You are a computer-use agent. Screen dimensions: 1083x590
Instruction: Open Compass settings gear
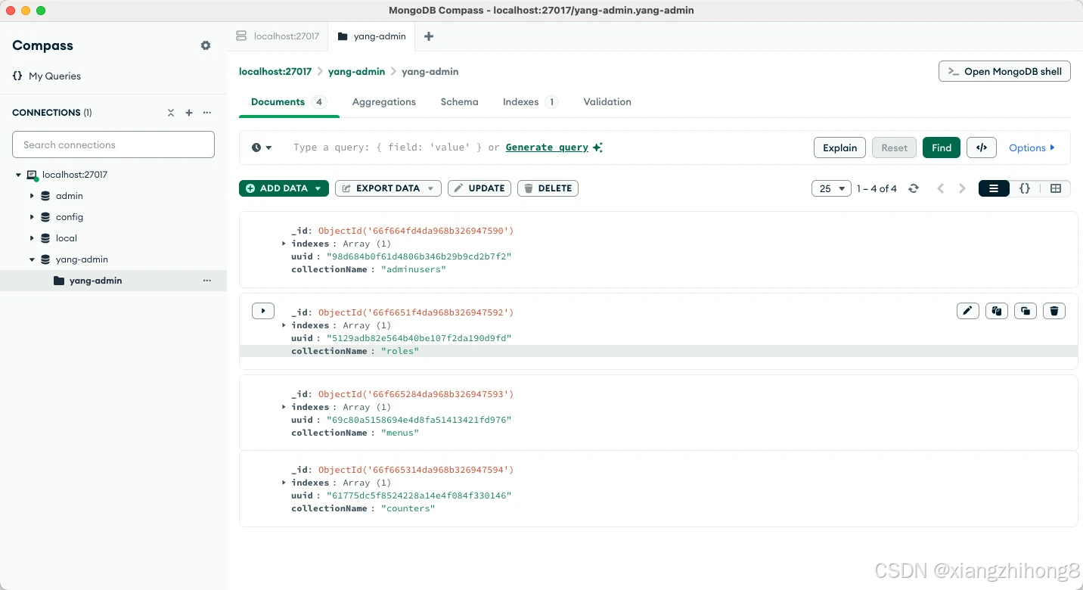pyautogui.click(x=206, y=45)
